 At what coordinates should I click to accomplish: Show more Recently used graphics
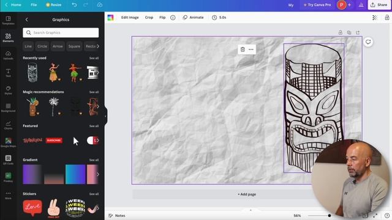(x=98, y=72)
